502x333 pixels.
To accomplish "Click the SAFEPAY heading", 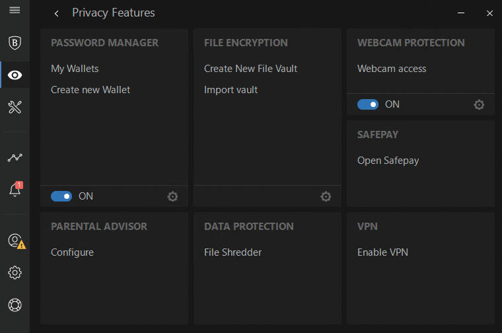I will [x=378, y=135].
